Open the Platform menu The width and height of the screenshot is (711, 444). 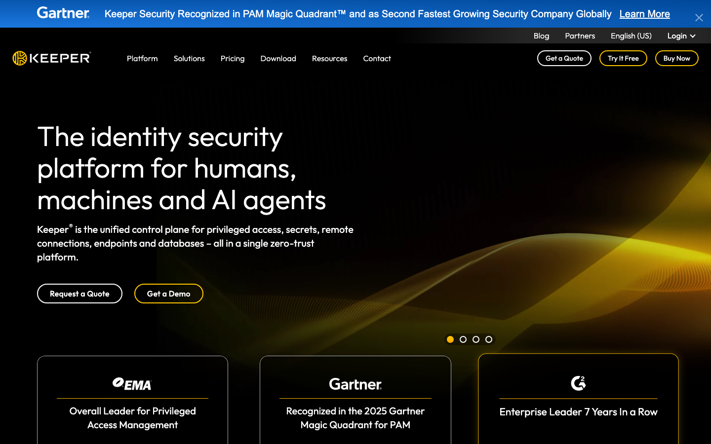(142, 58)
